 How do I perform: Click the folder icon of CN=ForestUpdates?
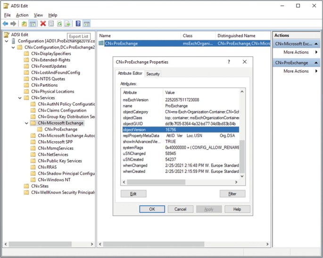coord(26,66)
